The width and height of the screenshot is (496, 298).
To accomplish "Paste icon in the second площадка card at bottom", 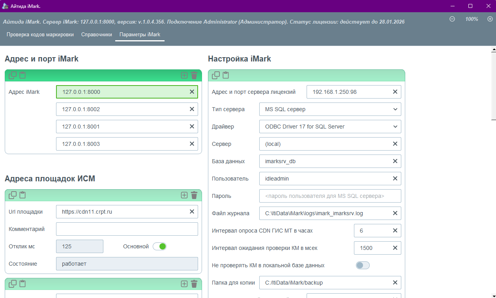I will (x=22, y=283).
